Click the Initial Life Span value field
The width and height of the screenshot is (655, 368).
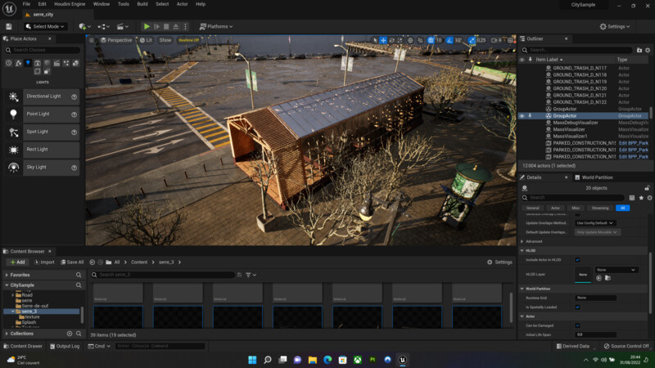(596, 334)
